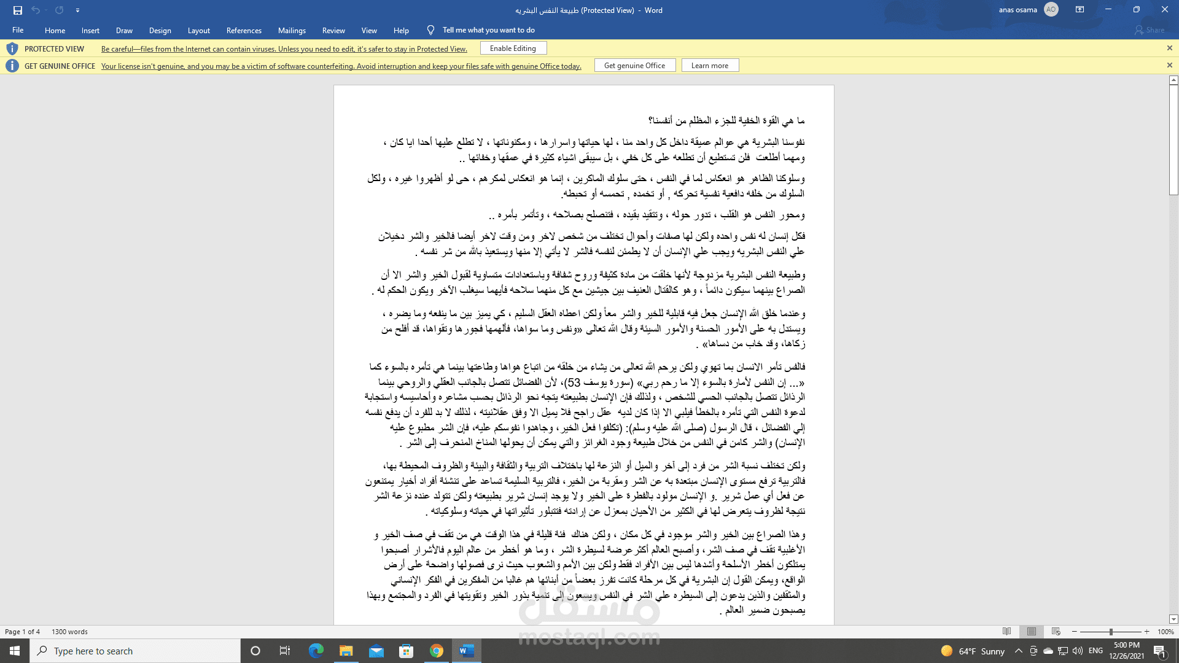Click the lightbulb Tell me icon
The width and height of the screenshot is (1179, 663).
(430, 30)
